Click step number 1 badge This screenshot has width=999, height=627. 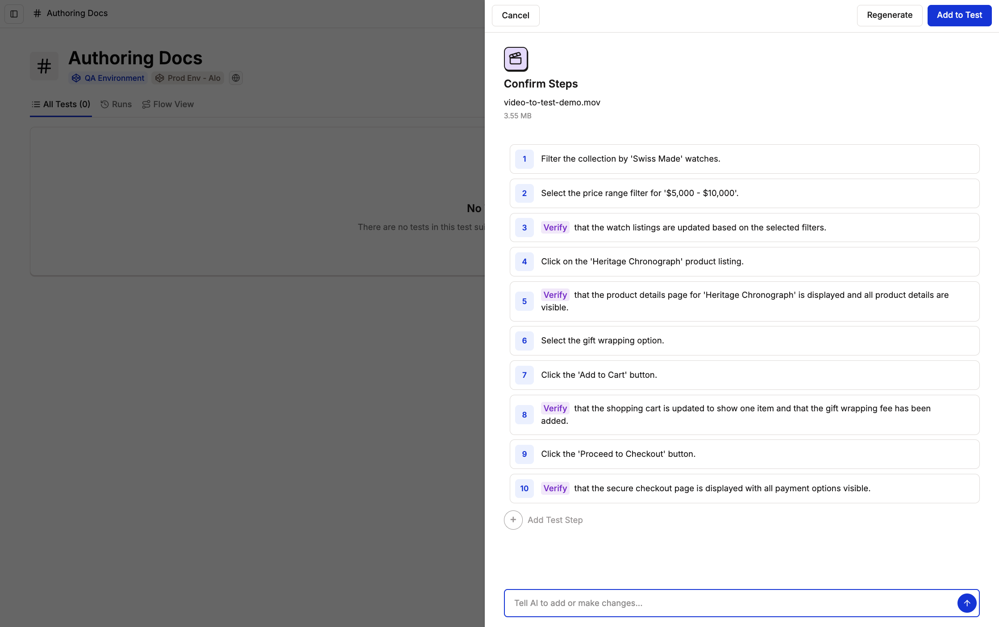click(524, 159)
